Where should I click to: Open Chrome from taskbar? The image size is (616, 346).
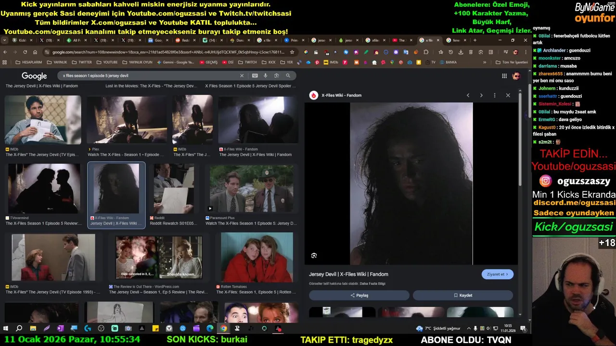[x=224, y=329]
